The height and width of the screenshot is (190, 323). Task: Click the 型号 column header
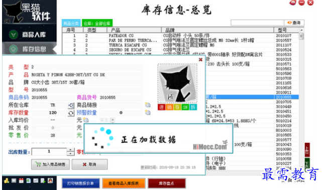point(286,30)
